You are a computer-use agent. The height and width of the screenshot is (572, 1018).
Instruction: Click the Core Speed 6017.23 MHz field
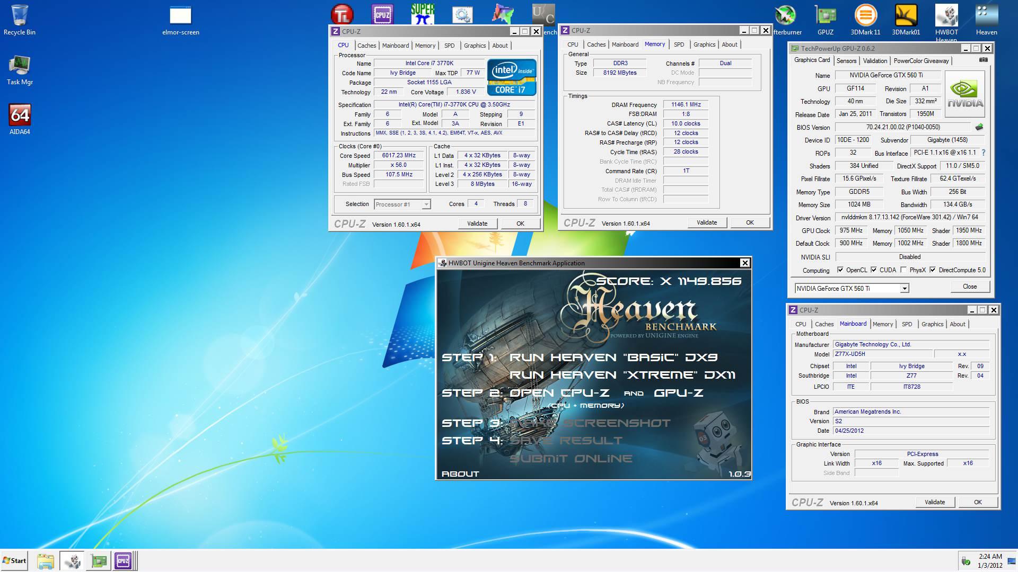tap(399, 156)
